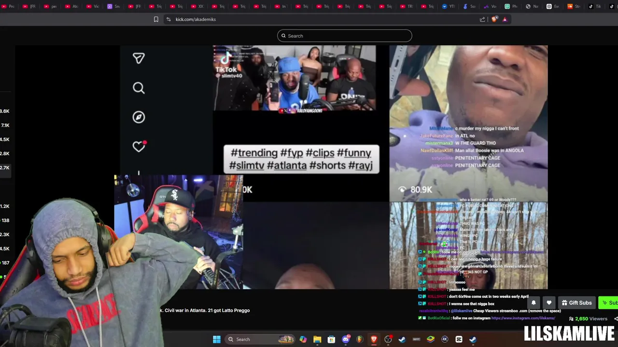Switch to the per YouTube browser tab
Viewport: 618px width, 347px height.
(x=51, y=6)
